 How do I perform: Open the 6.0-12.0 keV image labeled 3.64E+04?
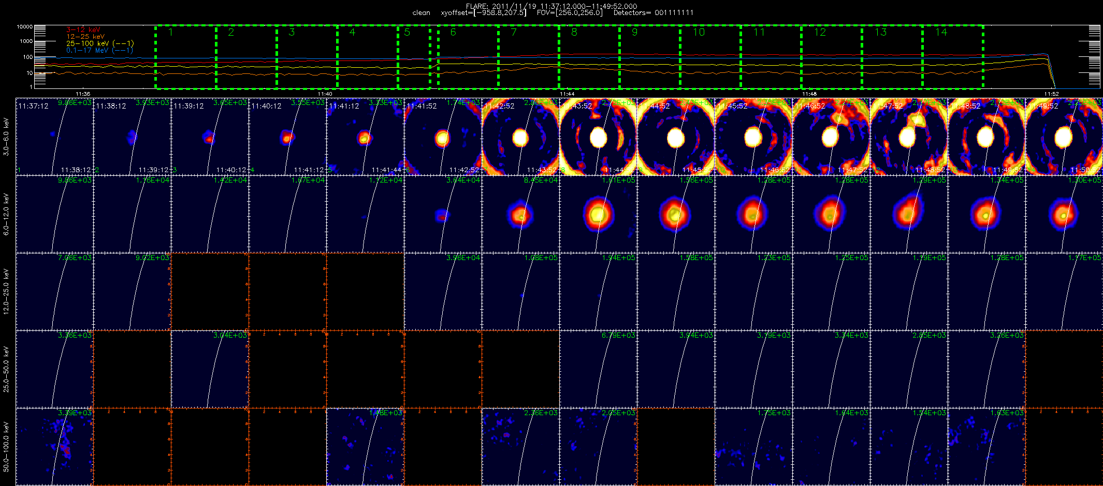click(443, 214)
